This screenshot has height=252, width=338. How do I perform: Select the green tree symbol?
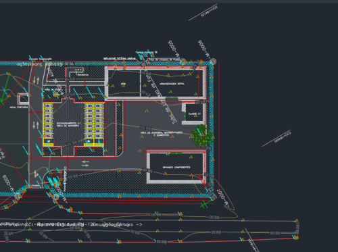tap(202, 135)
